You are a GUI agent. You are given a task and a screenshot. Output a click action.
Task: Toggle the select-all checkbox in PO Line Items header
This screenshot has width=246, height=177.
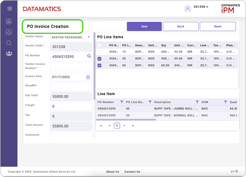tap(100, 45)
